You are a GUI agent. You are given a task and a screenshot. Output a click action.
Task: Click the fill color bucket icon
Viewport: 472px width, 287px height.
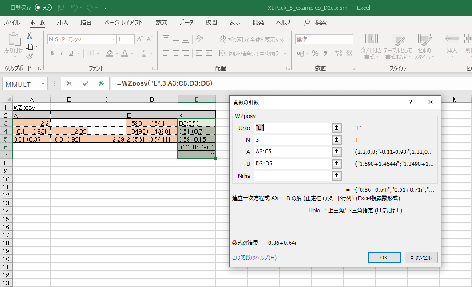coord(109,54)
